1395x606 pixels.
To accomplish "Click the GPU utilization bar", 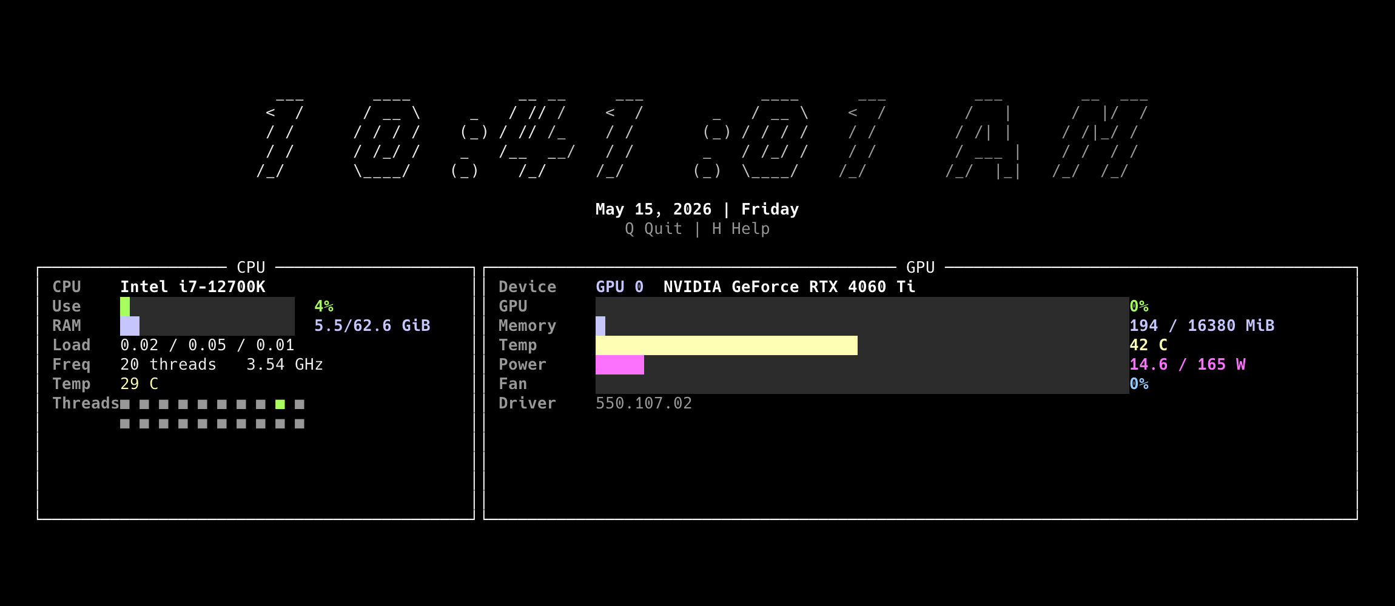I will coord(862,307).
